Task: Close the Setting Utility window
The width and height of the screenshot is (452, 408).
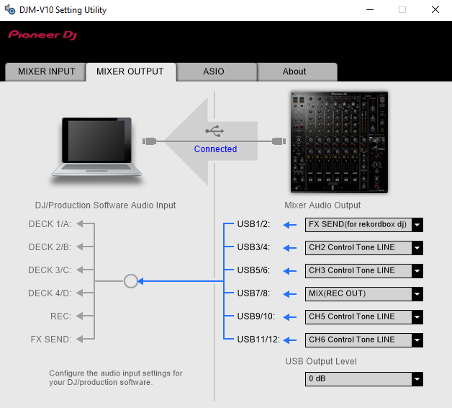Action: 435,10
